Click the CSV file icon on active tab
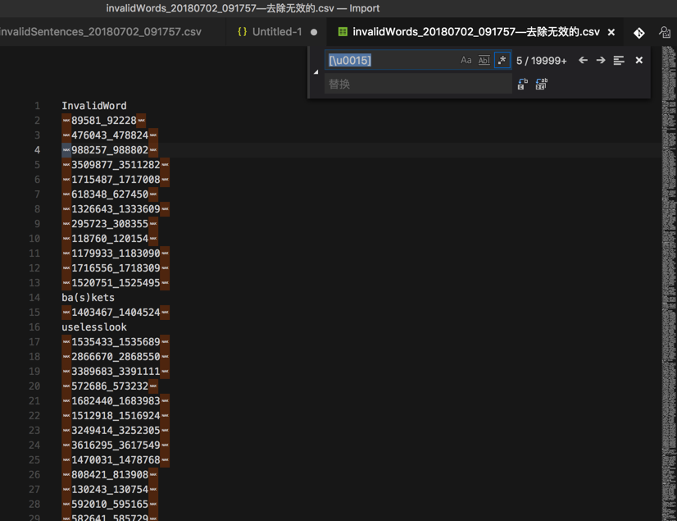This screenshot has width=677, height=521. [x=343, y=31]
